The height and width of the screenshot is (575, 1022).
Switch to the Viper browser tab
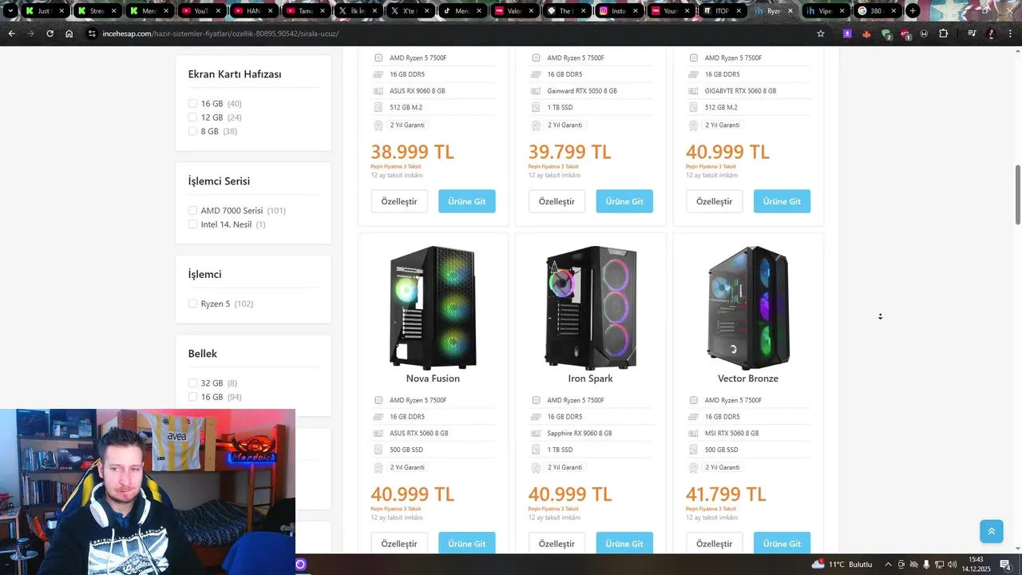point(825,11)
